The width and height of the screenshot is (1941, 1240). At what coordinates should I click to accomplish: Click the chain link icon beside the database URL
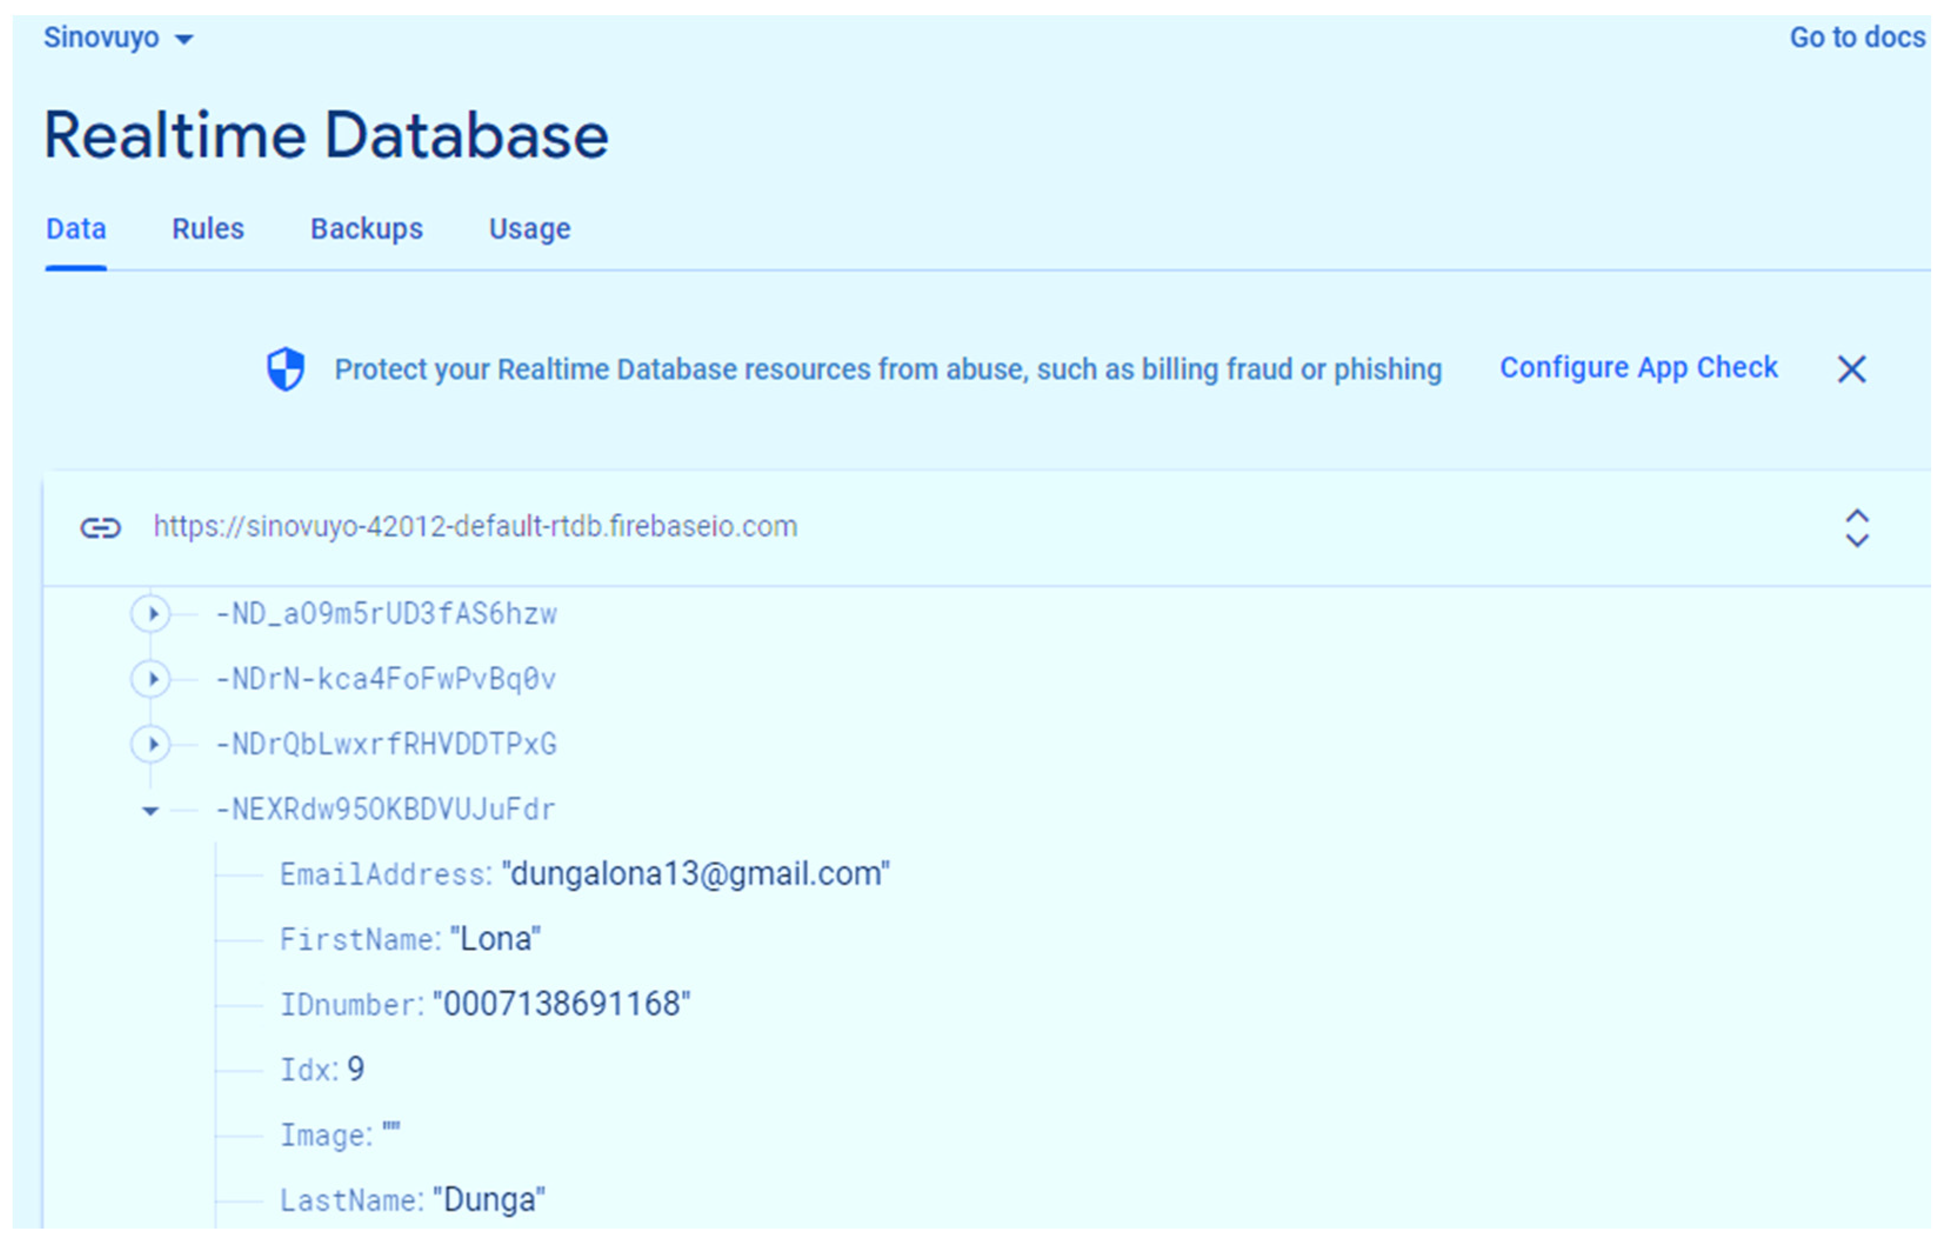pos(100,527)
